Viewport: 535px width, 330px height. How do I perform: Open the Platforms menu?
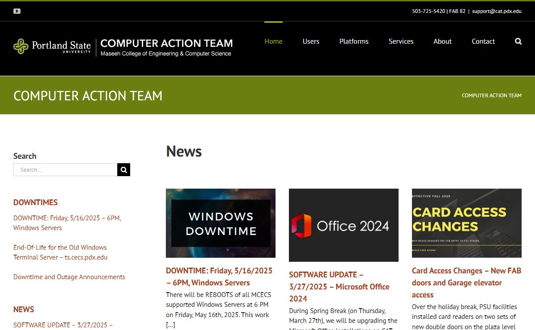(x=354, y=41)
